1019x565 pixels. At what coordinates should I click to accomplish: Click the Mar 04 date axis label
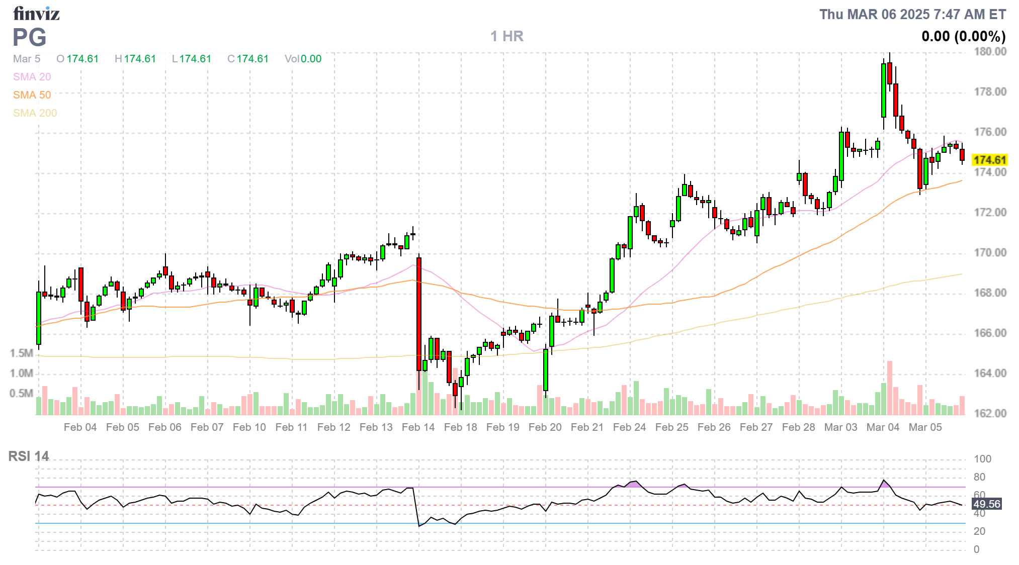[883, 427]
